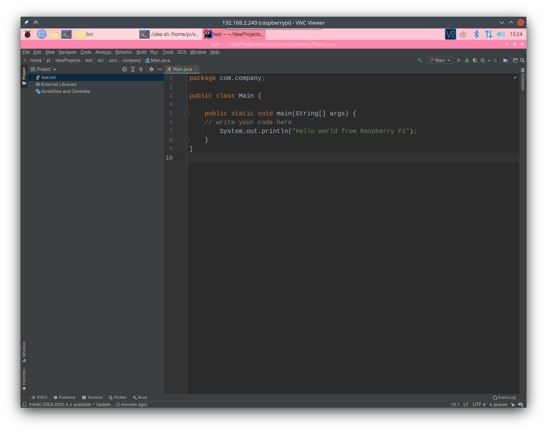Select External Libraries in project tree
The image size is (547, 432).
pyautogui.click(x=59, y=84)
